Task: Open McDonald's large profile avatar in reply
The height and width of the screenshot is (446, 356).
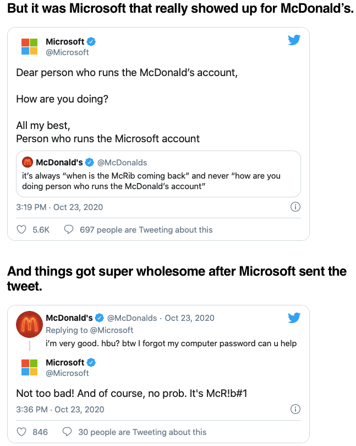Action: pos(30,324)
